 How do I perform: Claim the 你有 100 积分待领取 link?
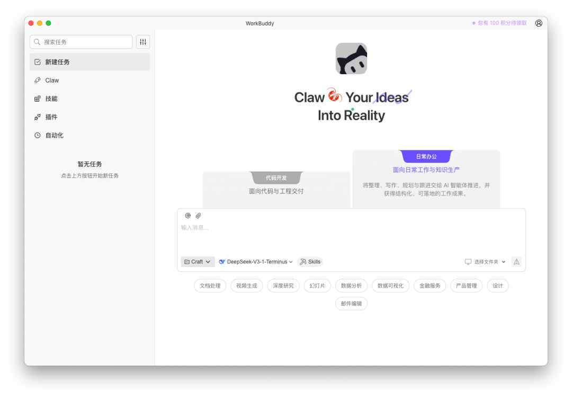click(499, 23)
